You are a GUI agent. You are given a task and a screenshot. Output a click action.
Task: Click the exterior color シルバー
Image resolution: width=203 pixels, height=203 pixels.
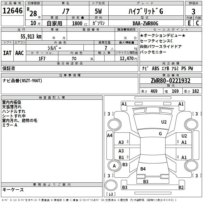pyautogui.click(x=54, y=48)
